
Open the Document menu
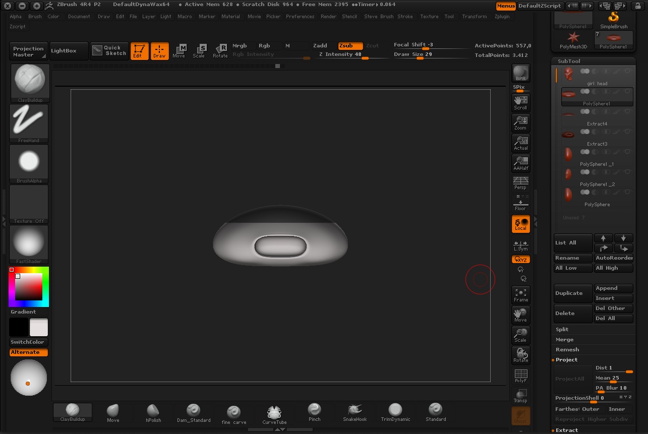pos(79,17)
